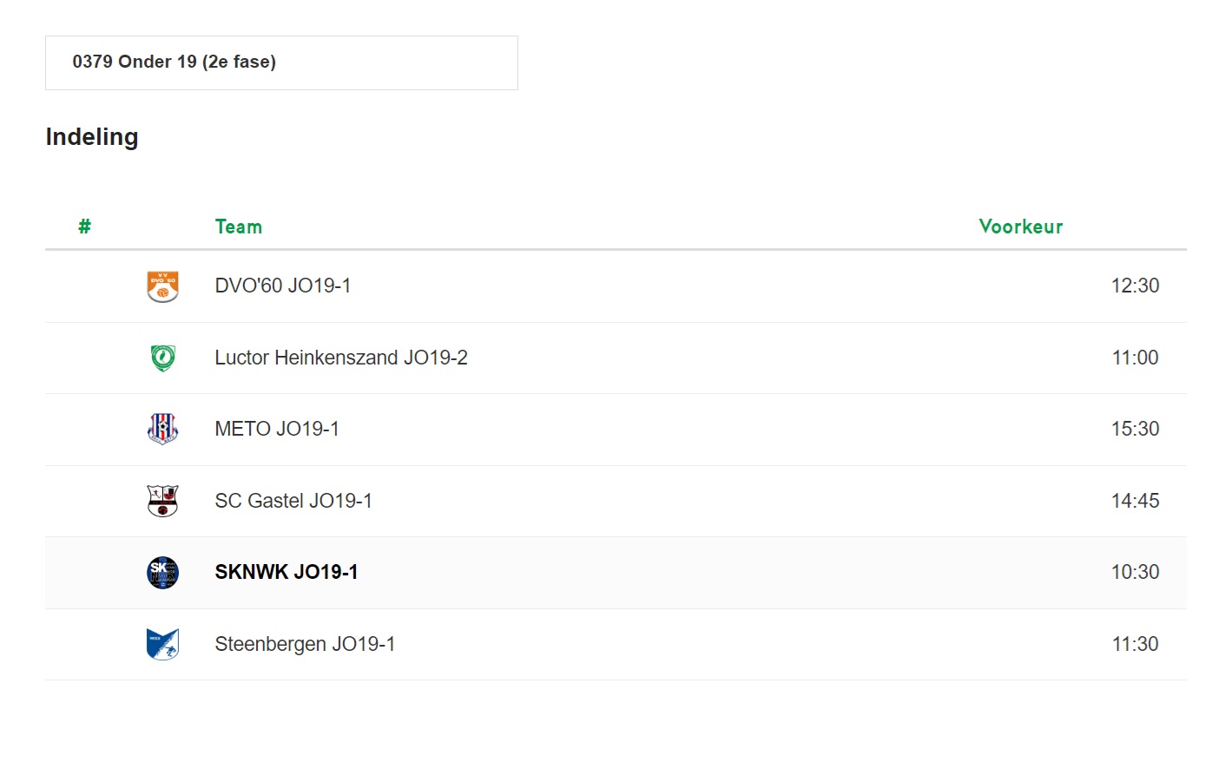Image resolution: width=1231 pixels, height=775 pixels.
Task: Click the DVO'60 club logo
Action: click(x=162, y=286)
